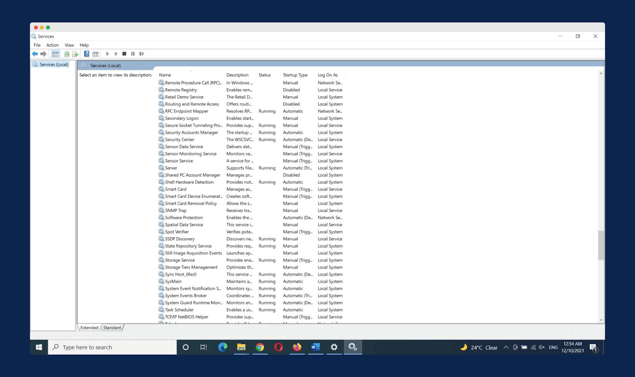Viewport: 635px width, 377px height.
Task: Sort by the Name column header
Action: pyautogui.click(x=165, y=75)
